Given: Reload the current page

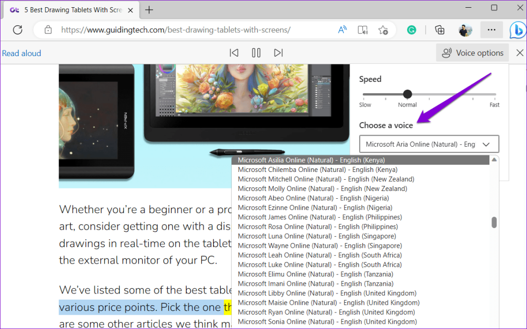Looking at the screenshot, I should (17, 30).
